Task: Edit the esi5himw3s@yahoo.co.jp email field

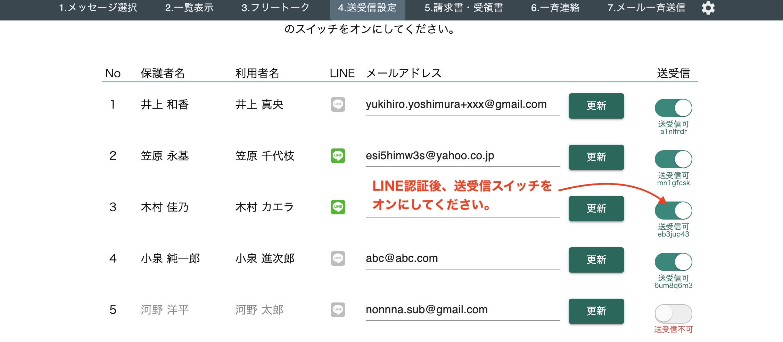Action: [462, 156]
